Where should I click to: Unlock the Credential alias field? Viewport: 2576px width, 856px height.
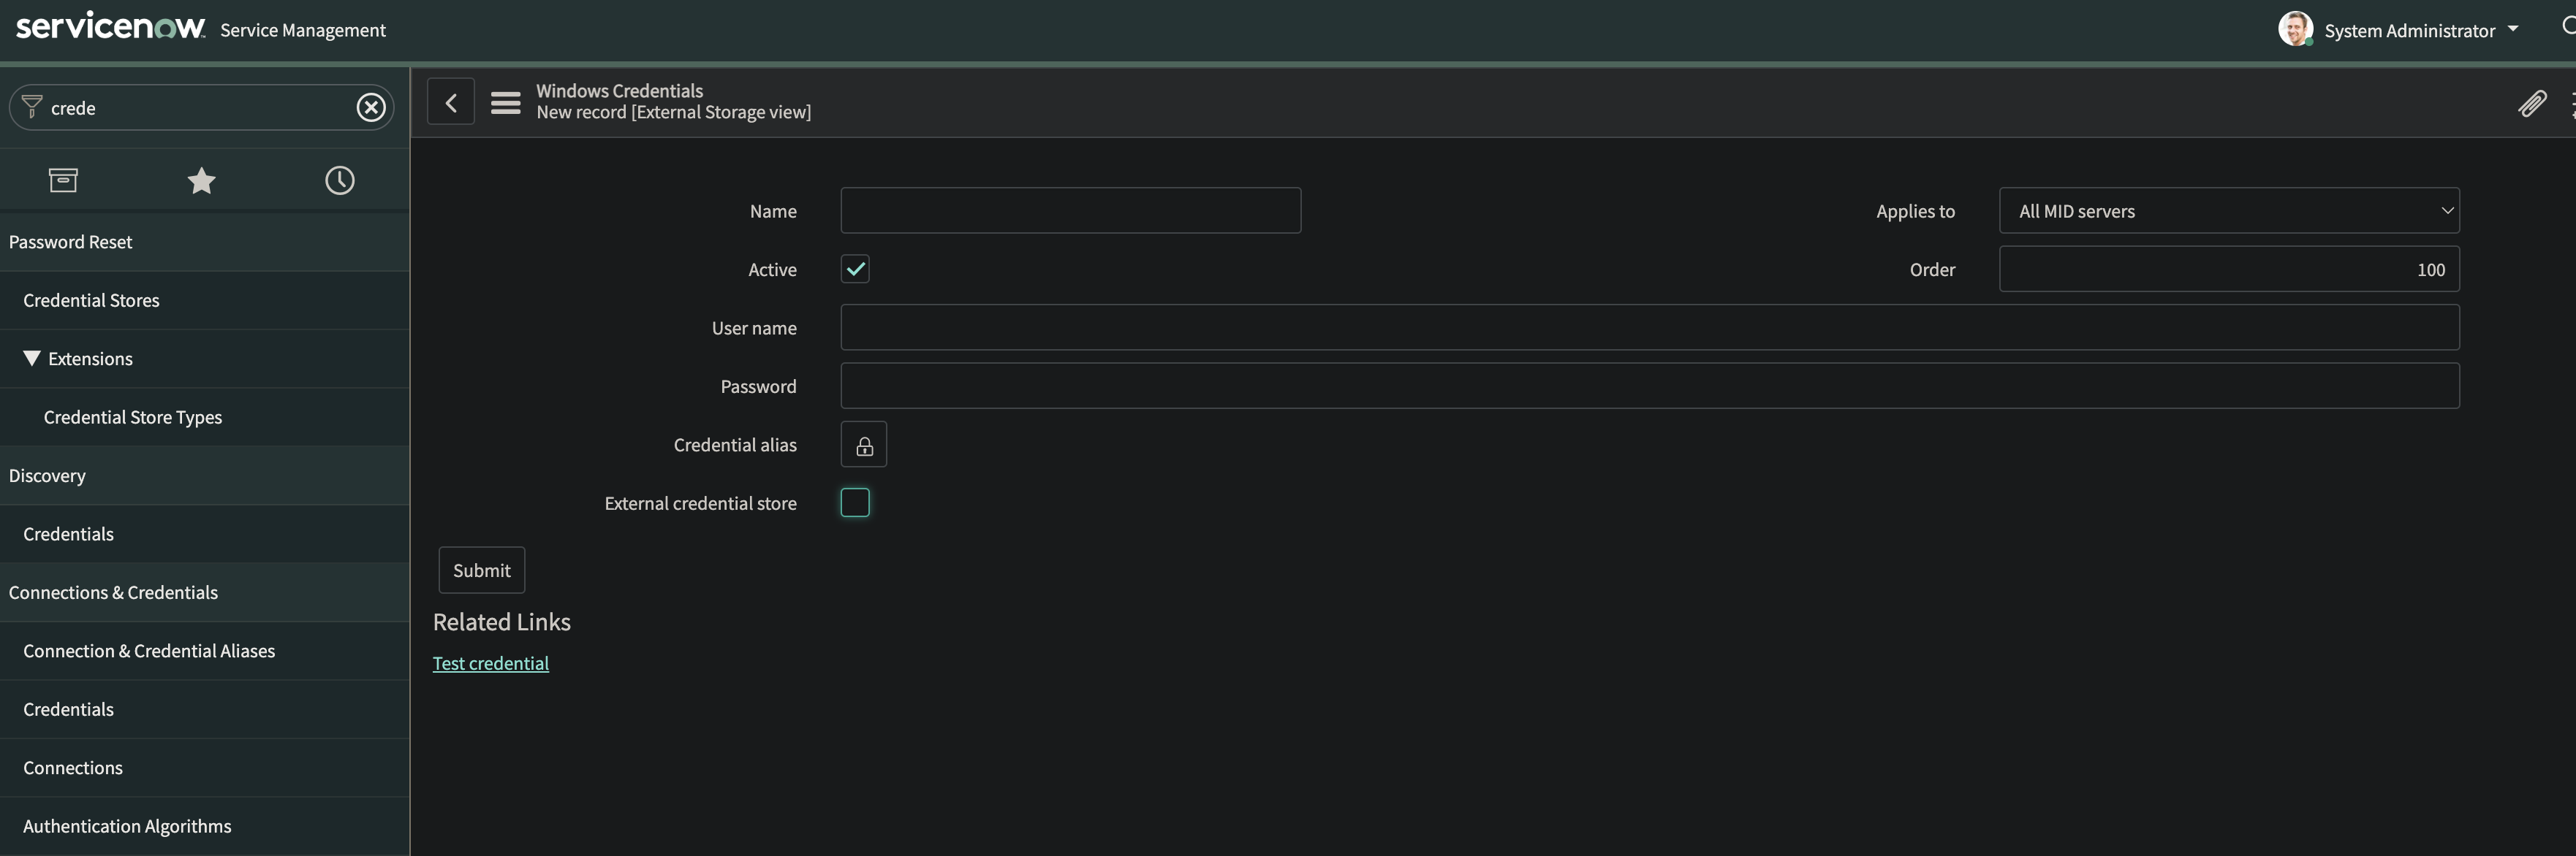coord(864,446)
